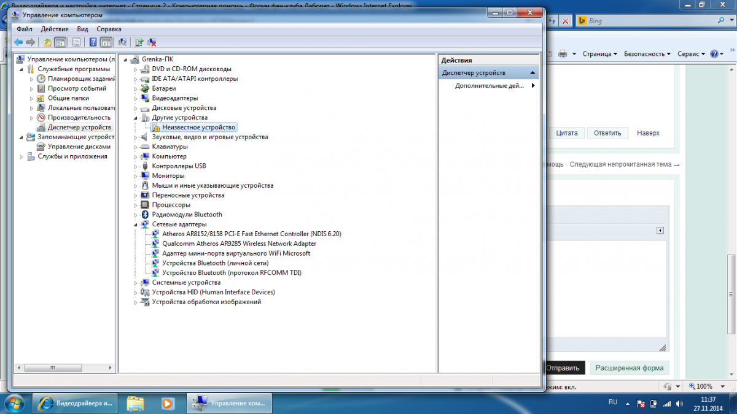Viewport: 737px width, 414px height.
Task: Click the Update driver software toolbar icon
Action: (x=139, y=42)
